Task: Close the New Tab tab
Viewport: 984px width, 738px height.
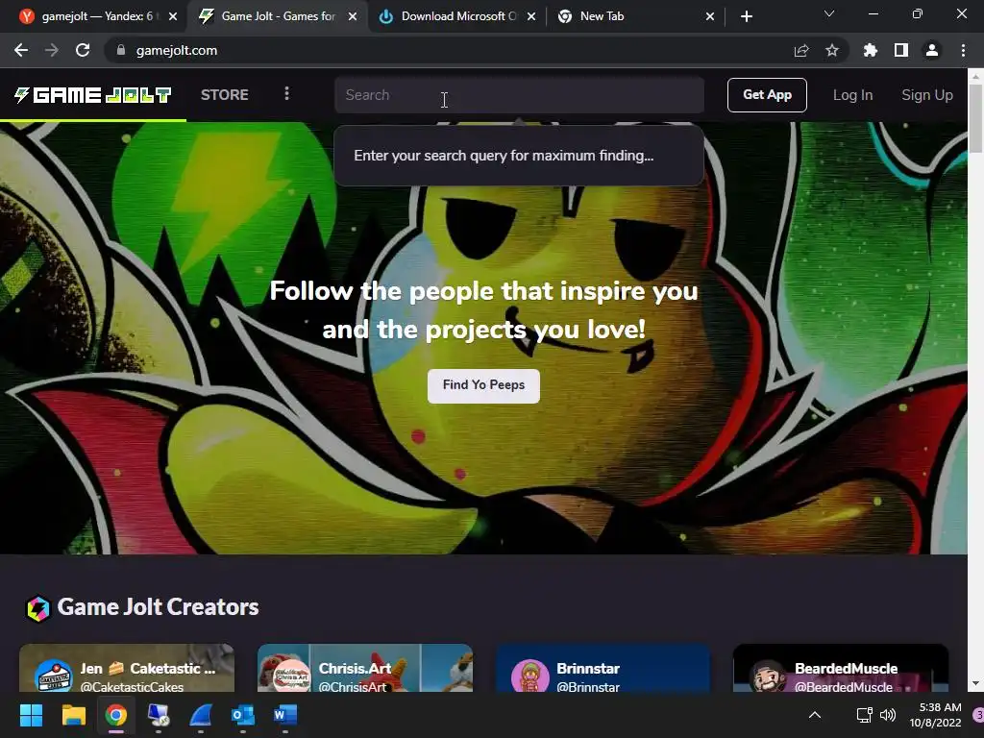Action: point(710,16)
